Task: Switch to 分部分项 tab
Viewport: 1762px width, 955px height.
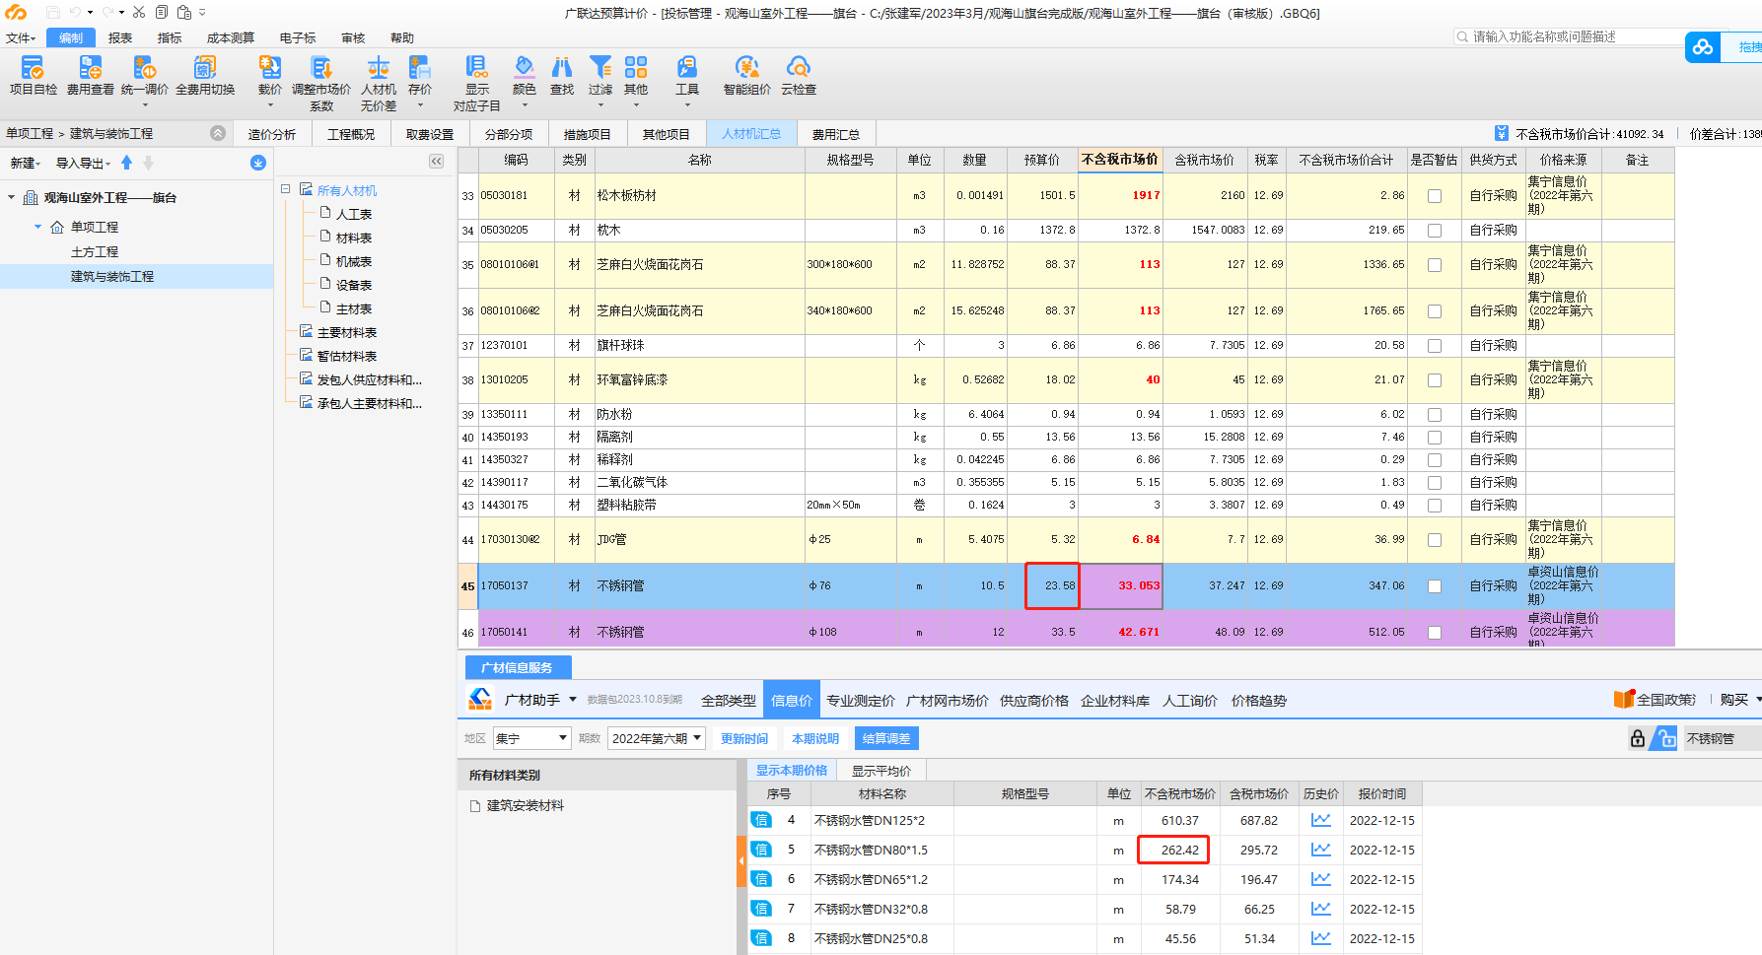Action: [509, 134]
